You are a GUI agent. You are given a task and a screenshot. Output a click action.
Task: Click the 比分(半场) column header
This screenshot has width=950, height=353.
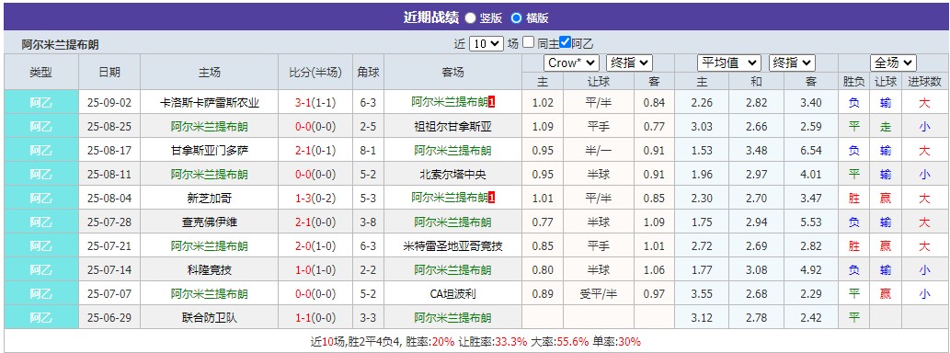pyautogui.click(x=315, y=72)
